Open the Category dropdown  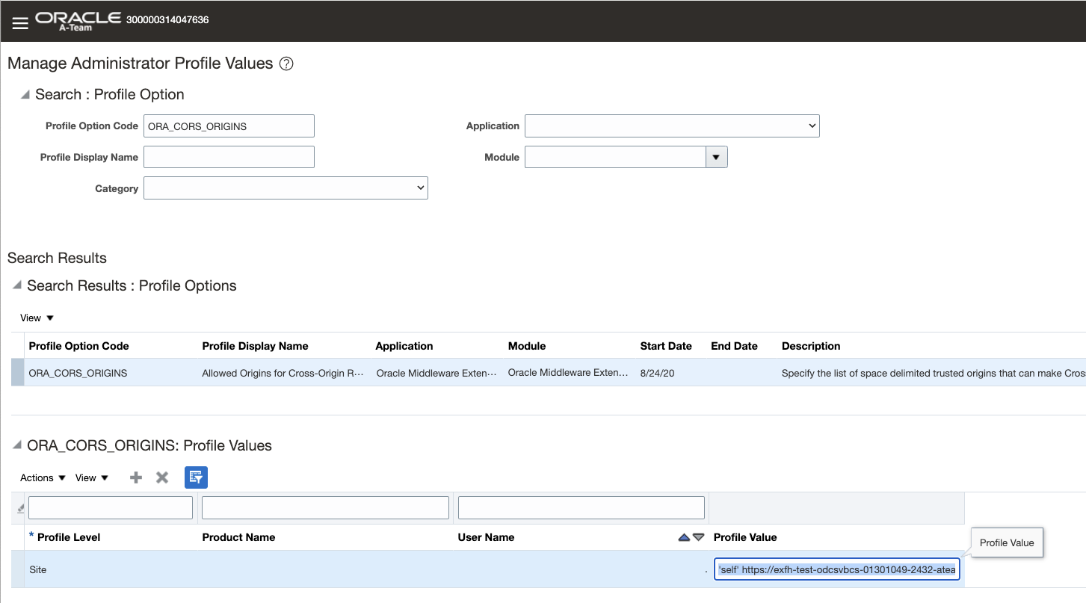(x=286, y=188)
